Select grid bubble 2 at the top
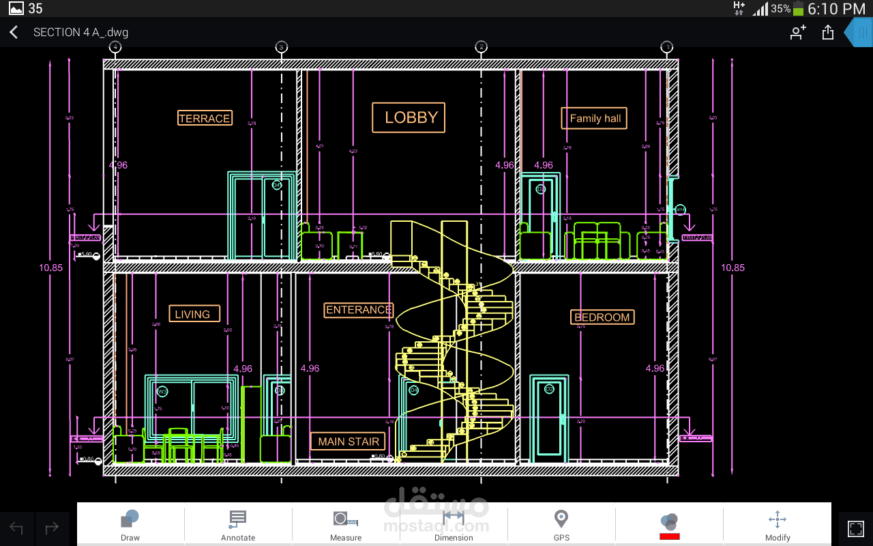The height and width of the screenshot is (546, 873). tap(481, 47)
